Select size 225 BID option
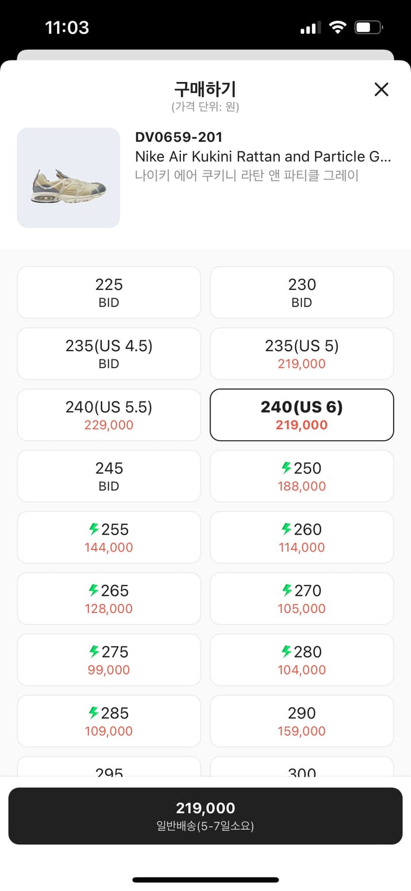Image resolution: width=411 pixels, height=891 pixels. pos(109,292)
